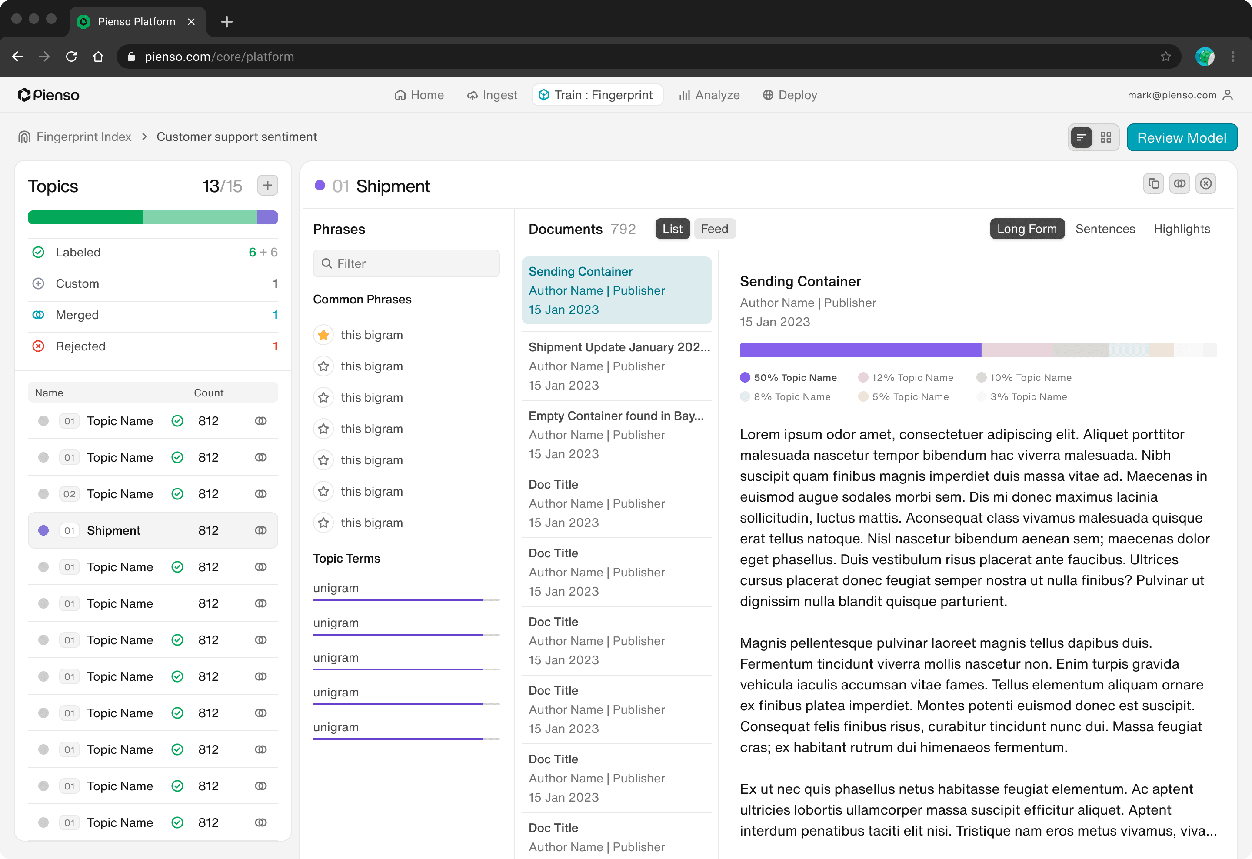Click the 12% Topic Name legend swatch

[863, 377]
